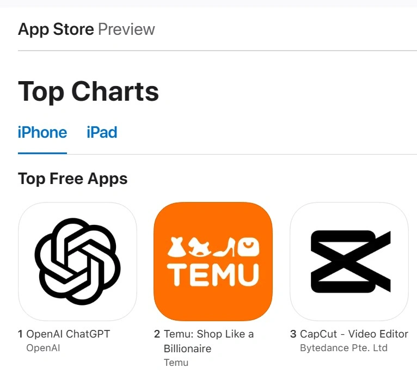Open the CapCut app icon
The width and height of the screenshot is (417, 386).
[x=349, y=261]
